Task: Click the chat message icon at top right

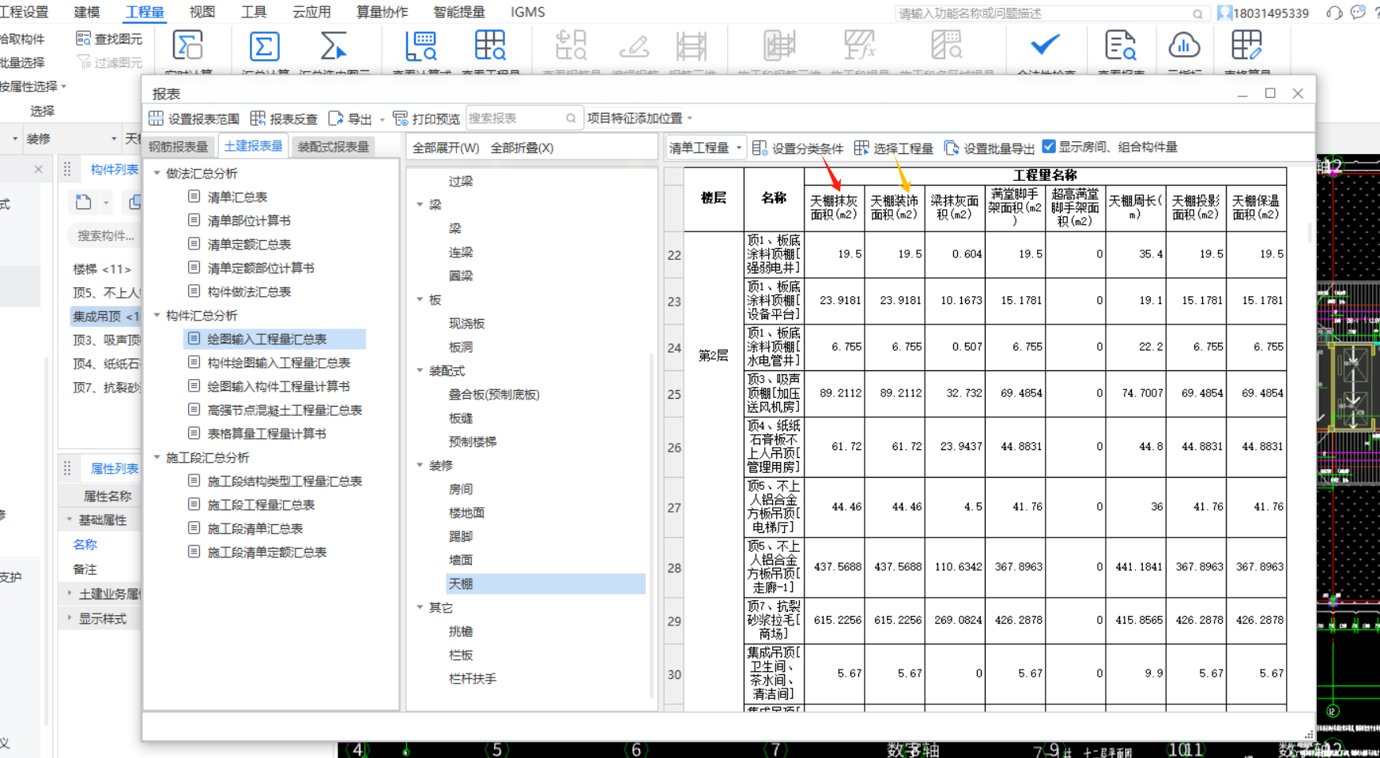Action: point(1358,13)
